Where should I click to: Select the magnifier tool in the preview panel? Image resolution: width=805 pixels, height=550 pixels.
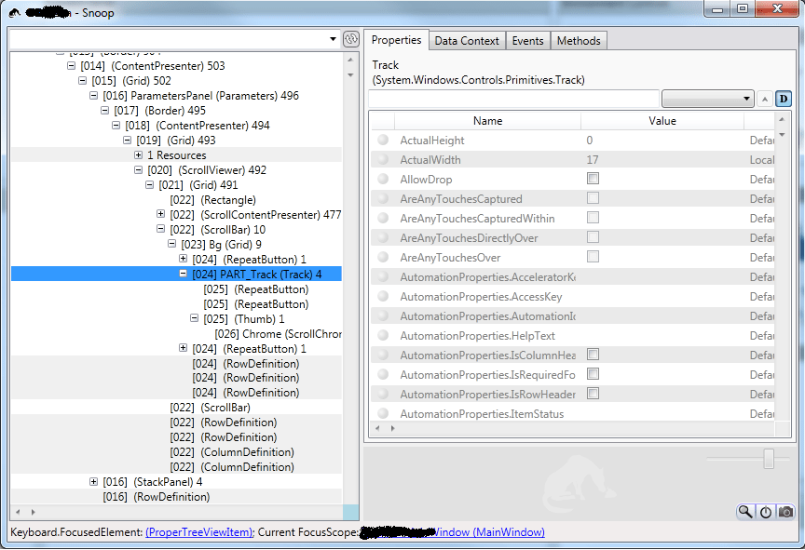744,512
